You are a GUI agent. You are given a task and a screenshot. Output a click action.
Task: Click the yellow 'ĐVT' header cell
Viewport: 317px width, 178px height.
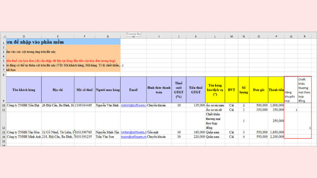[x=231, y=90]
